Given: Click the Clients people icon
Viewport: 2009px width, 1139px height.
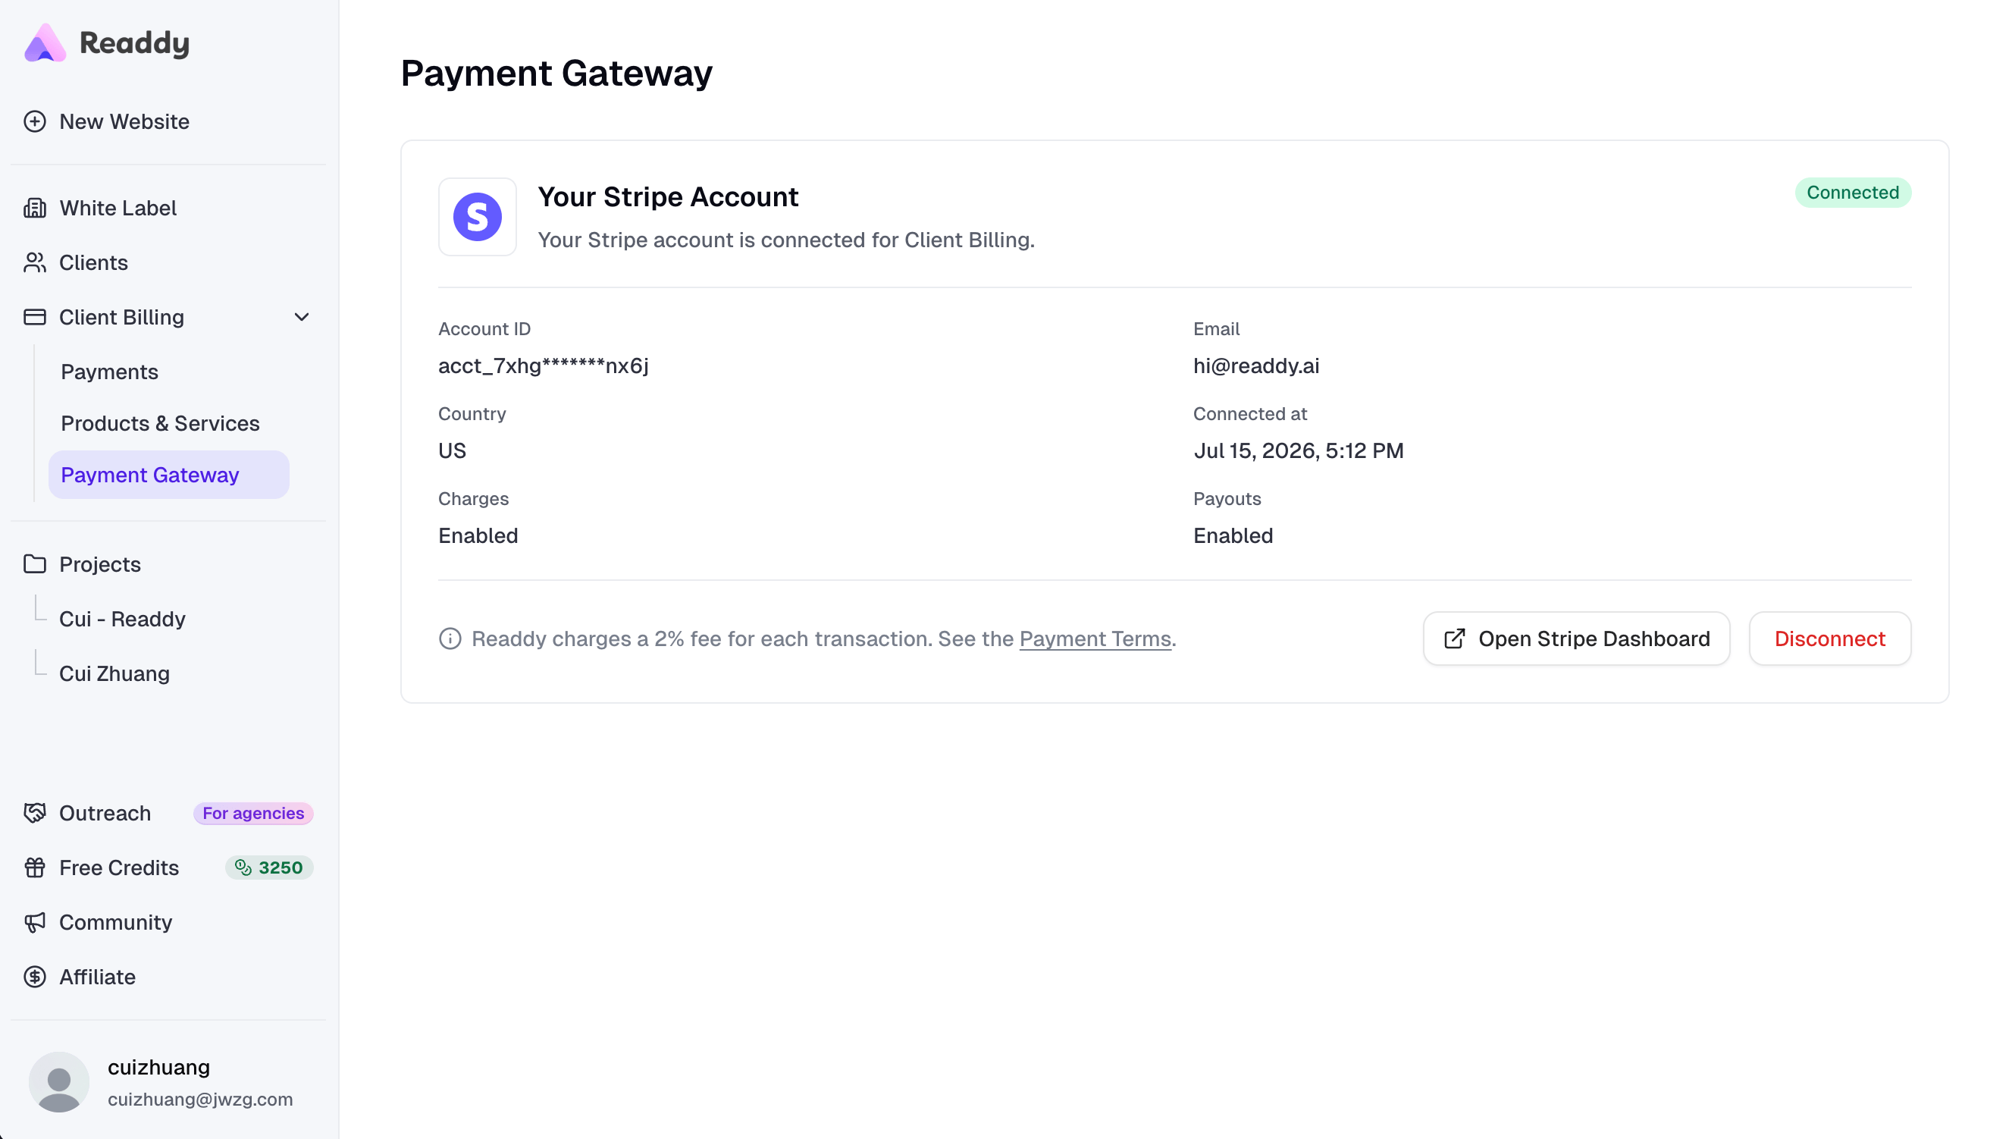Looking at the screenshot, I should click(34, 262).
